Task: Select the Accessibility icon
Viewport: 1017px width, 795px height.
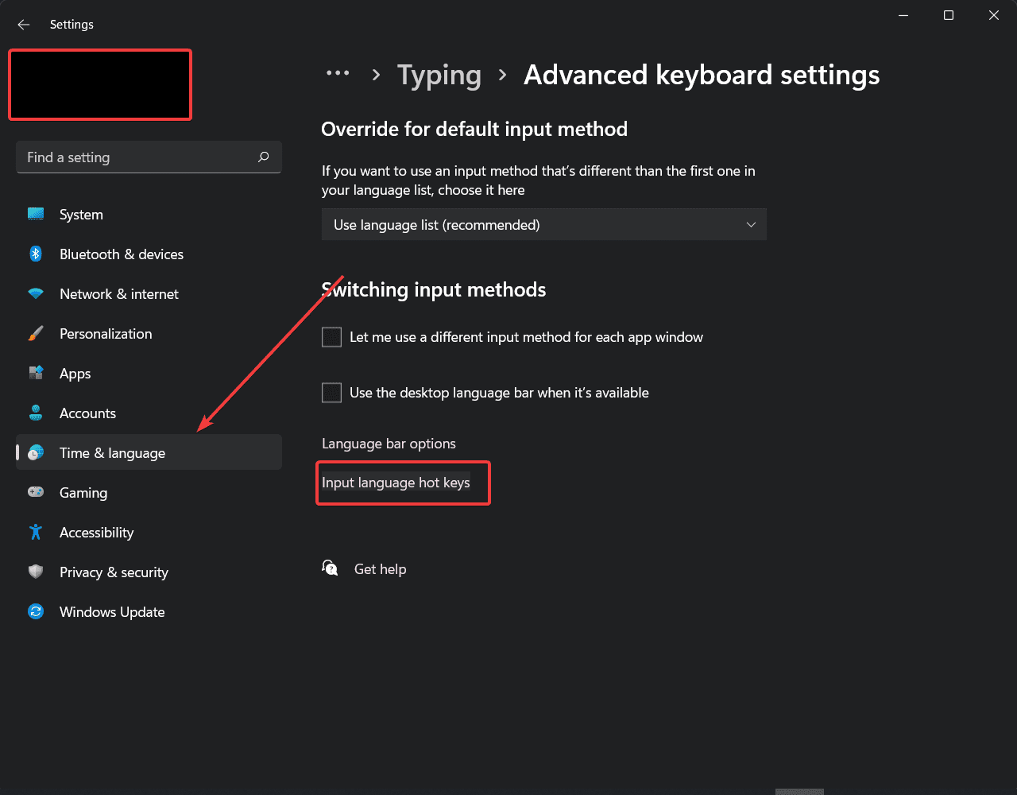Action: pos(36,532)
